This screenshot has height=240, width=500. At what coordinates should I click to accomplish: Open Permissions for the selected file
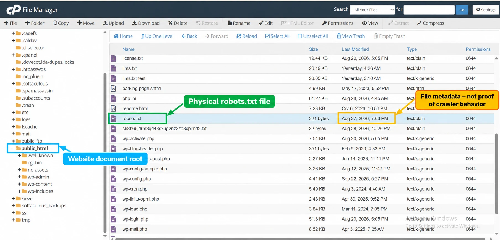338,23
